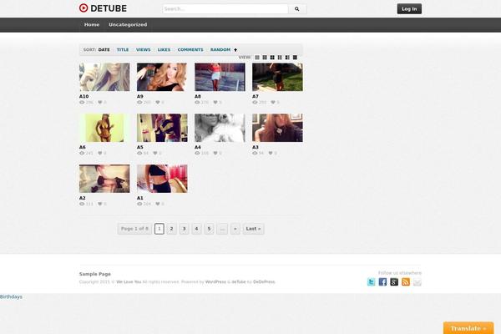
Task: Like video A5 with its heart icon
Action: [155, 153]
